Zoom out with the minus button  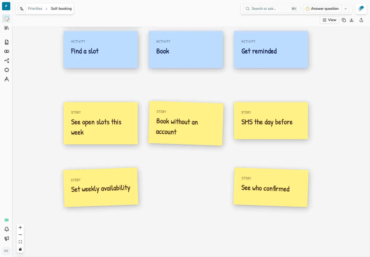point(20,235)
